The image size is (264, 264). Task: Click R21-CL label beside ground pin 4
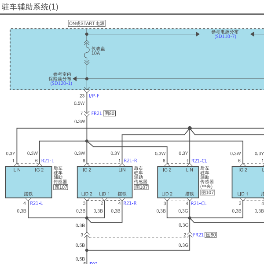pyautogui.click(x=199, y=203)
